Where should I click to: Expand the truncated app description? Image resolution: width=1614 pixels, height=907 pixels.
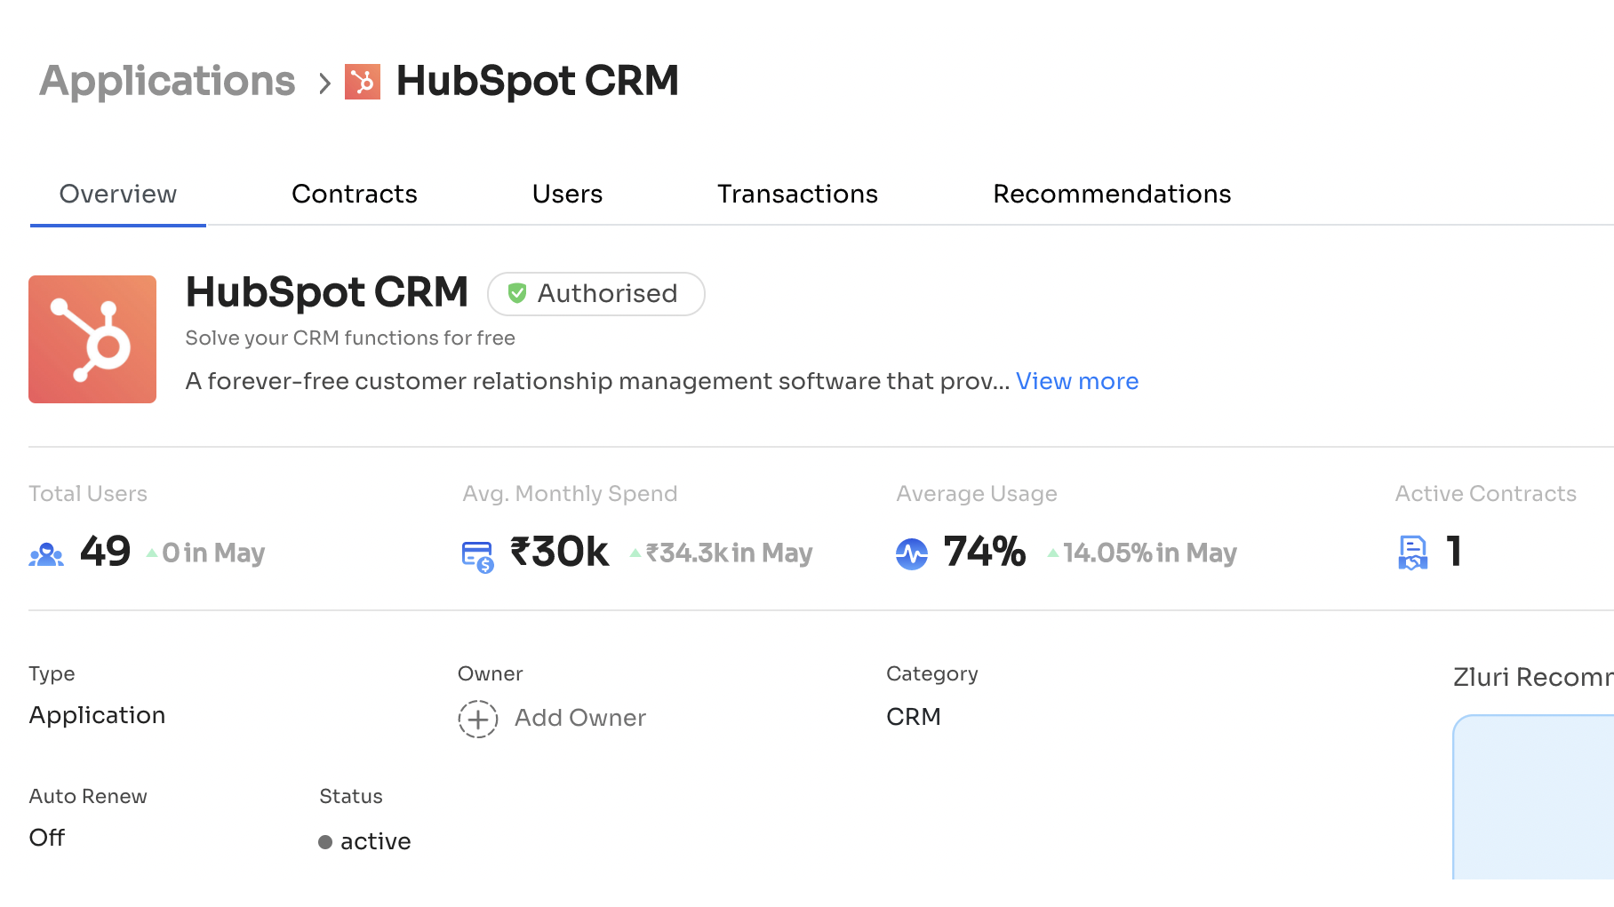pyautogui.click(x=1076, y=381)
